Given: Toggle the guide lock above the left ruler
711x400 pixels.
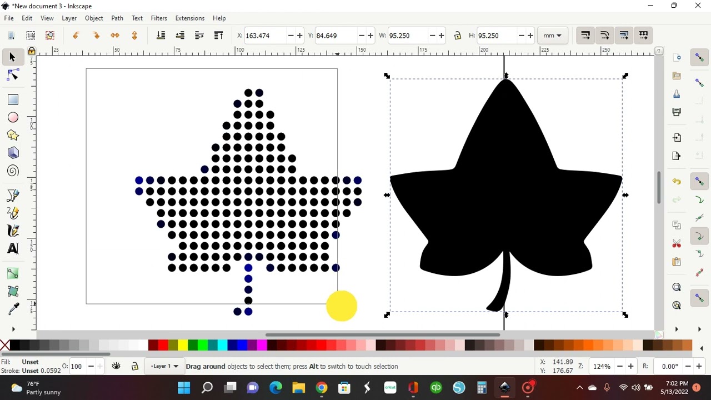Looking at the screenshot, I should point(32,51).
